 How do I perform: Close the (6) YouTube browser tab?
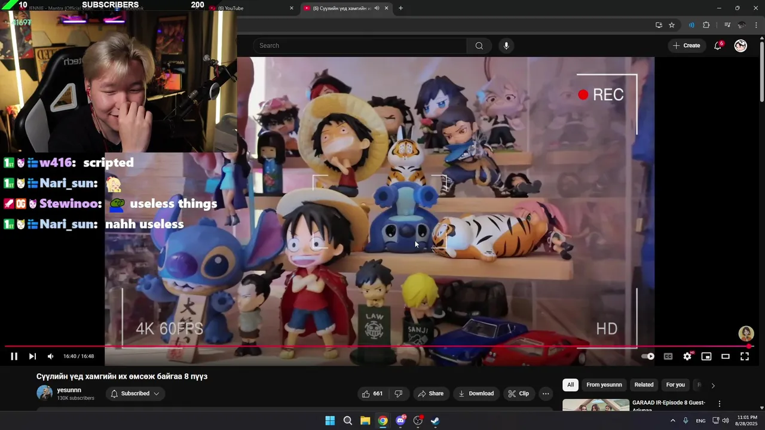[x=292, y=8]
